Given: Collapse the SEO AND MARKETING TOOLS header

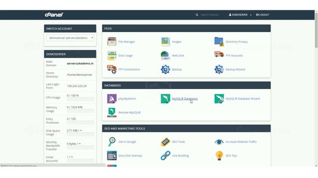Looking at the screenshot, I should (186, 129).
